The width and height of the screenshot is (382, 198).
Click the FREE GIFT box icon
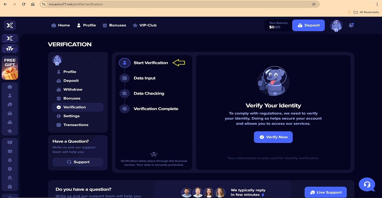(x=10, y=68)
